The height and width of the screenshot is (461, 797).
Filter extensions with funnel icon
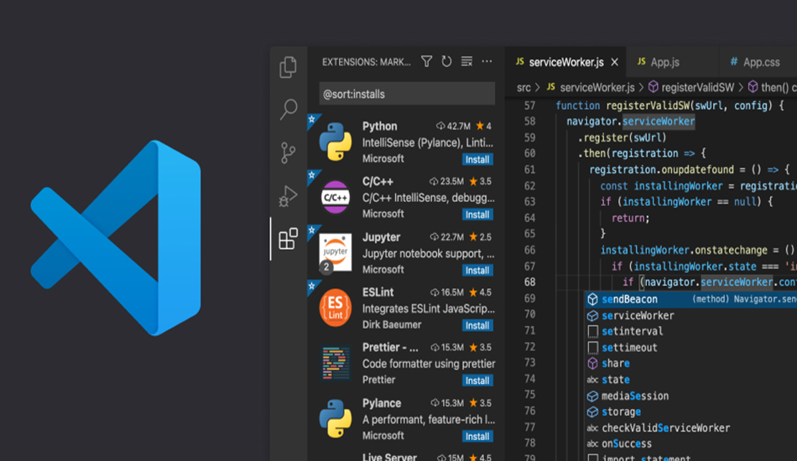pyautogui.click(x=426, y=62)
